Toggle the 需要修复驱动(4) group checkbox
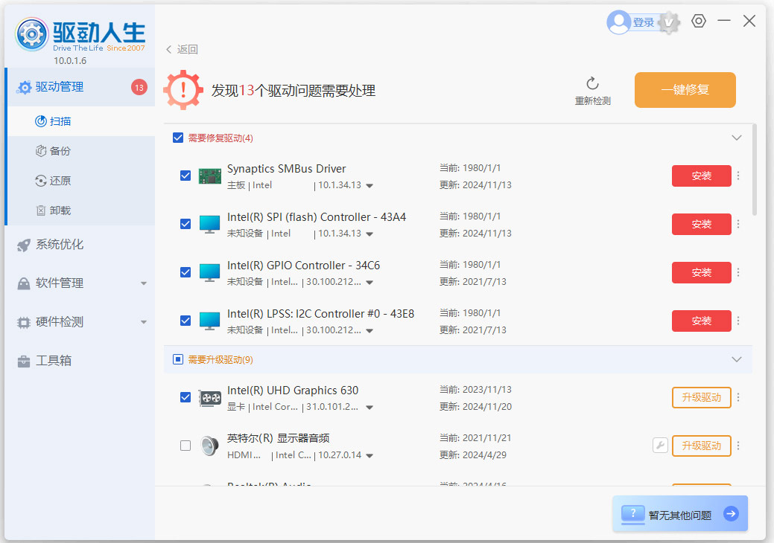774x543 pixels. (x=178, y=137)
